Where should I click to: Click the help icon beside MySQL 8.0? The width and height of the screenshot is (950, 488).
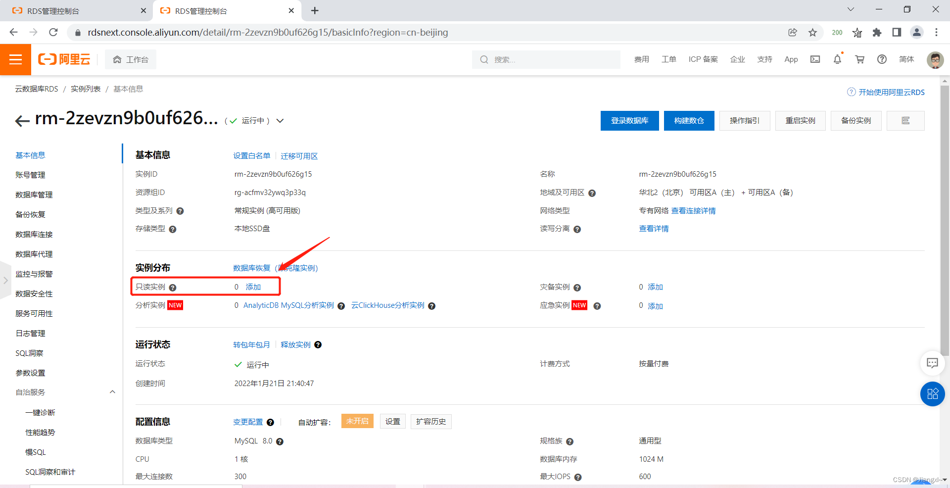click(x=280, y=441)
